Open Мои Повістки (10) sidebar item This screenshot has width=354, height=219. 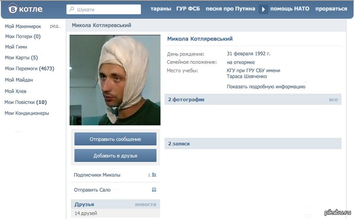coord(25,102)
